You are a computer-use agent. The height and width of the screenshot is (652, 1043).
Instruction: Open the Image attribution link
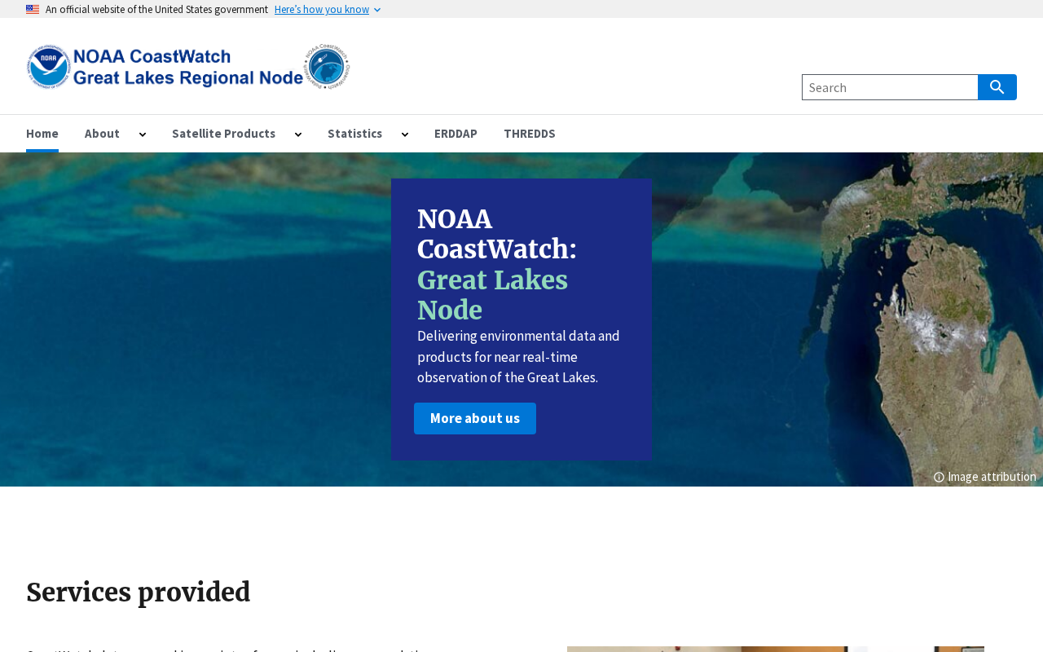click(x=992, y=477)
